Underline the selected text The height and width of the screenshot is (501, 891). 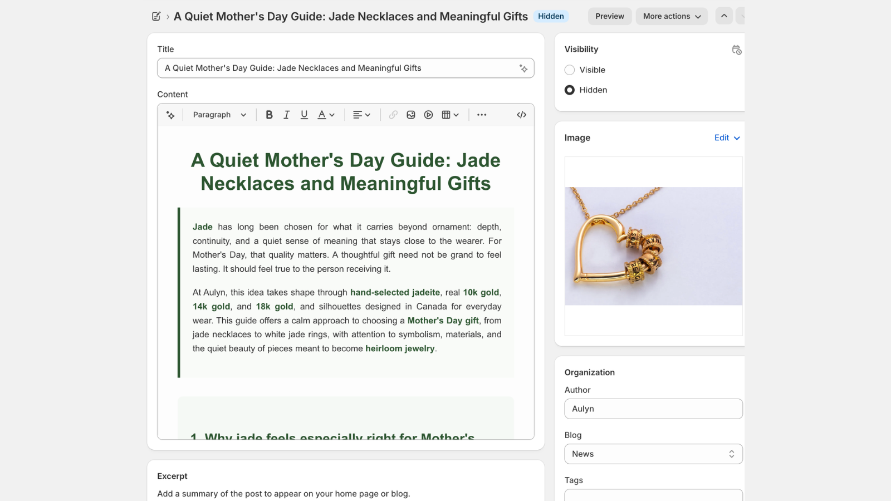click(304, 115)
